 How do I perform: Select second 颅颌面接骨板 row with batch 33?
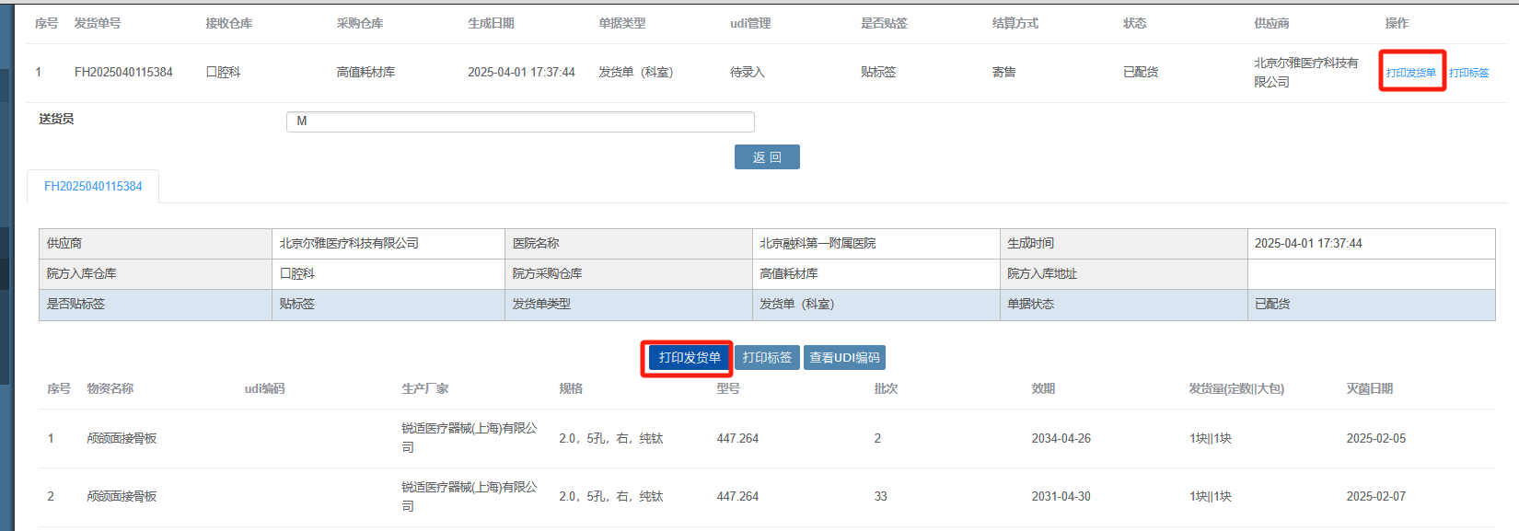[x=767, y=497]
